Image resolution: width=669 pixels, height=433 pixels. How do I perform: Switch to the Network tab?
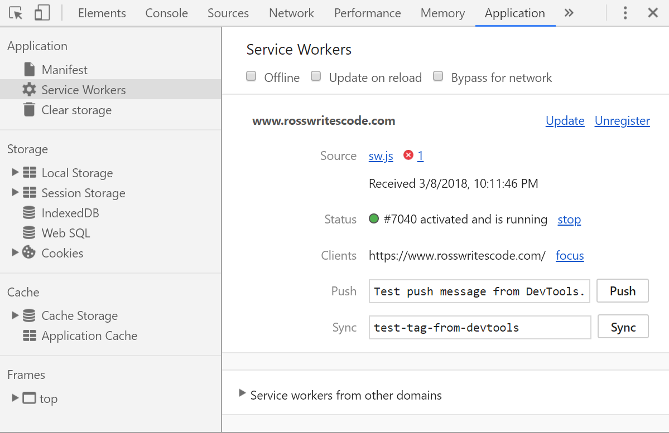coord(291,13)
